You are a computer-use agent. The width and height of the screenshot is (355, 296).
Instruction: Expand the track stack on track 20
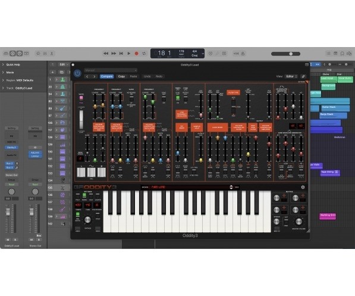click(x=56, y=87)
